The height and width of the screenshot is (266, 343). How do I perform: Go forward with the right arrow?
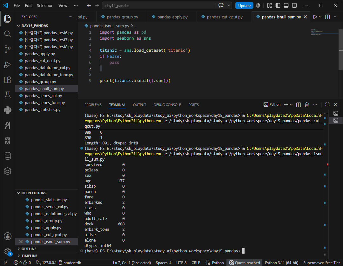[97, 5]
